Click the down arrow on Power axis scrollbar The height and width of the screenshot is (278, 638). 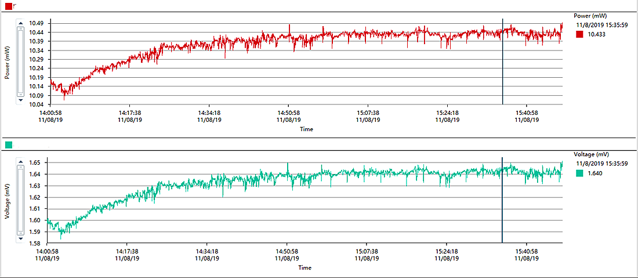[x=21, y=99]
